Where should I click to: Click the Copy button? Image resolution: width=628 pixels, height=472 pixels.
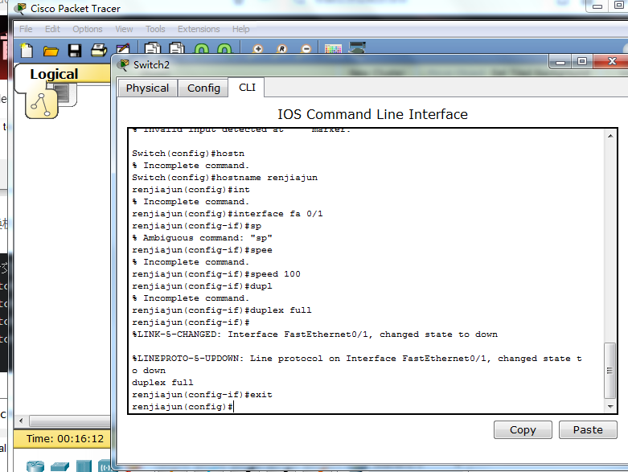click(523, 429)
